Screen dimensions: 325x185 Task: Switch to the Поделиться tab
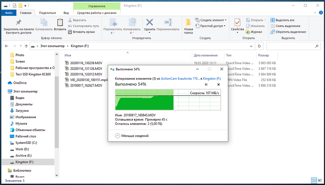tap(47, 13)
